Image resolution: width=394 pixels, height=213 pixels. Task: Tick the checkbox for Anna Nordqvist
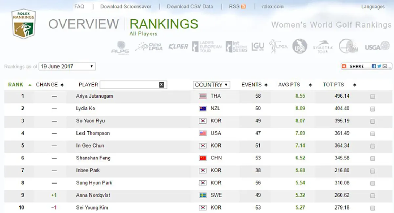[373, 196]
